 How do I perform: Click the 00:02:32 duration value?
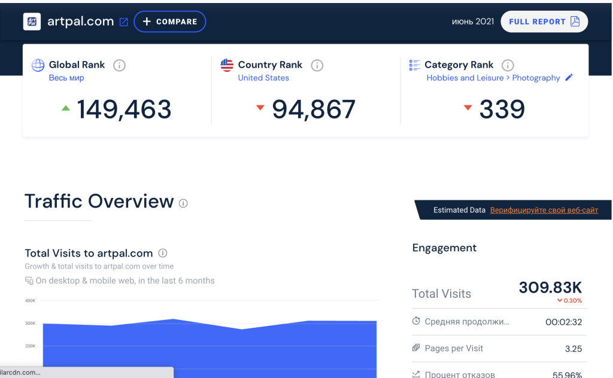tap(563, 322)
